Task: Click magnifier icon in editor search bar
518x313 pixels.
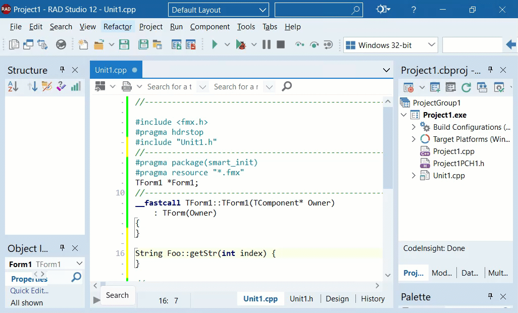Action: click(287, 86)
